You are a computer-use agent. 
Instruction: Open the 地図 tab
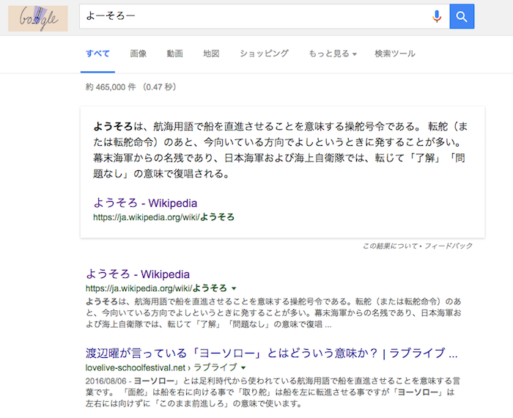click(211, 54)
